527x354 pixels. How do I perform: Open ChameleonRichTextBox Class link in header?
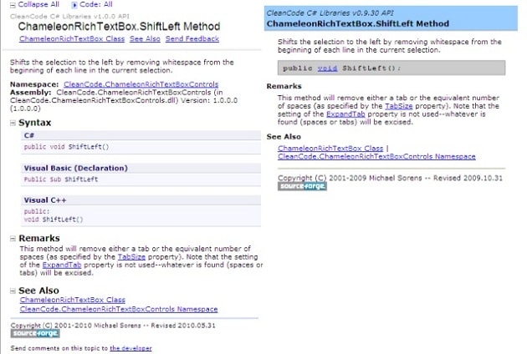coord(72,38)
